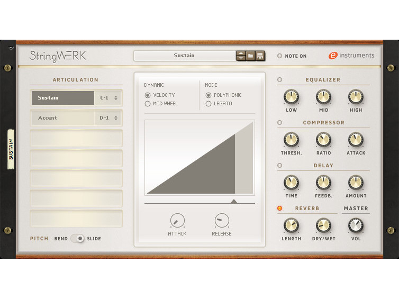
Task: Select Legato mode
Action: click(208, 104)
